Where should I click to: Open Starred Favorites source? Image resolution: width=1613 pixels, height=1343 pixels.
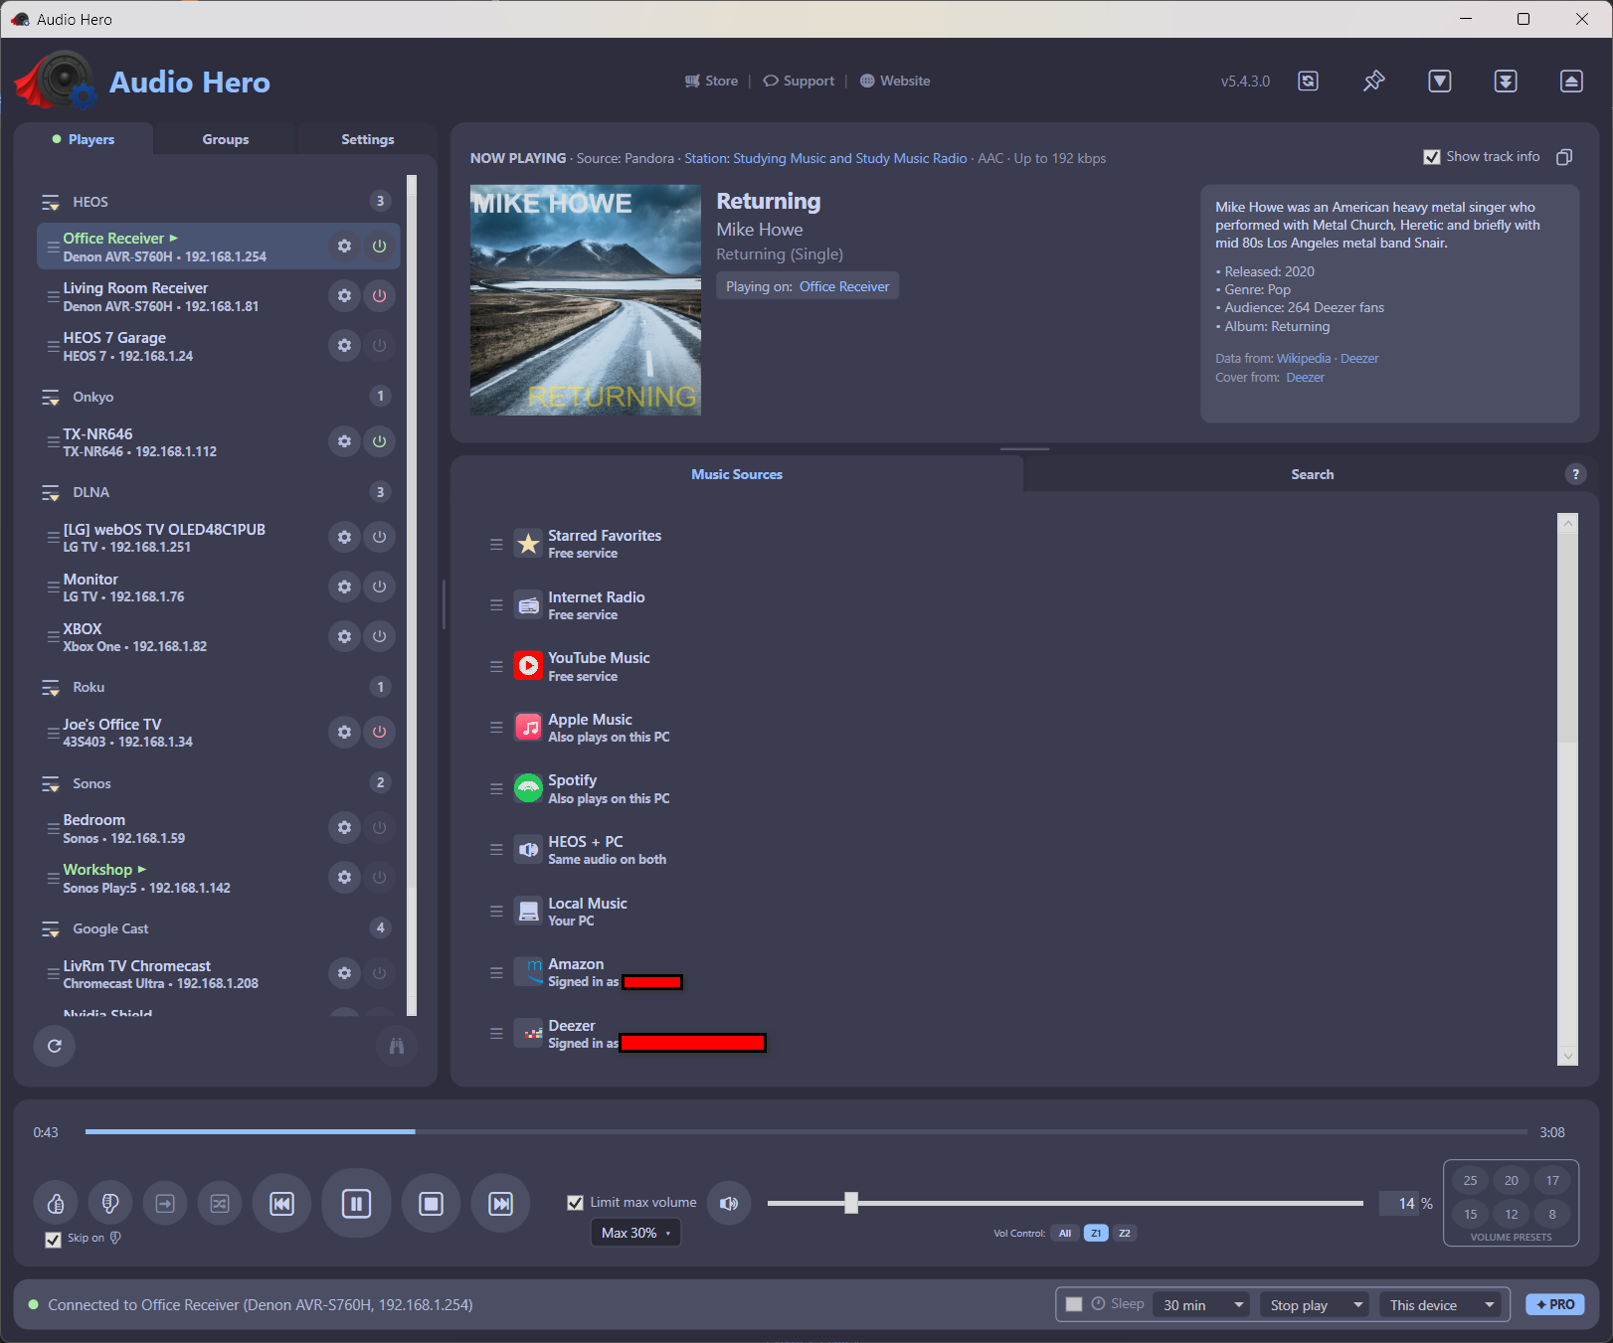tap(605, 544)
